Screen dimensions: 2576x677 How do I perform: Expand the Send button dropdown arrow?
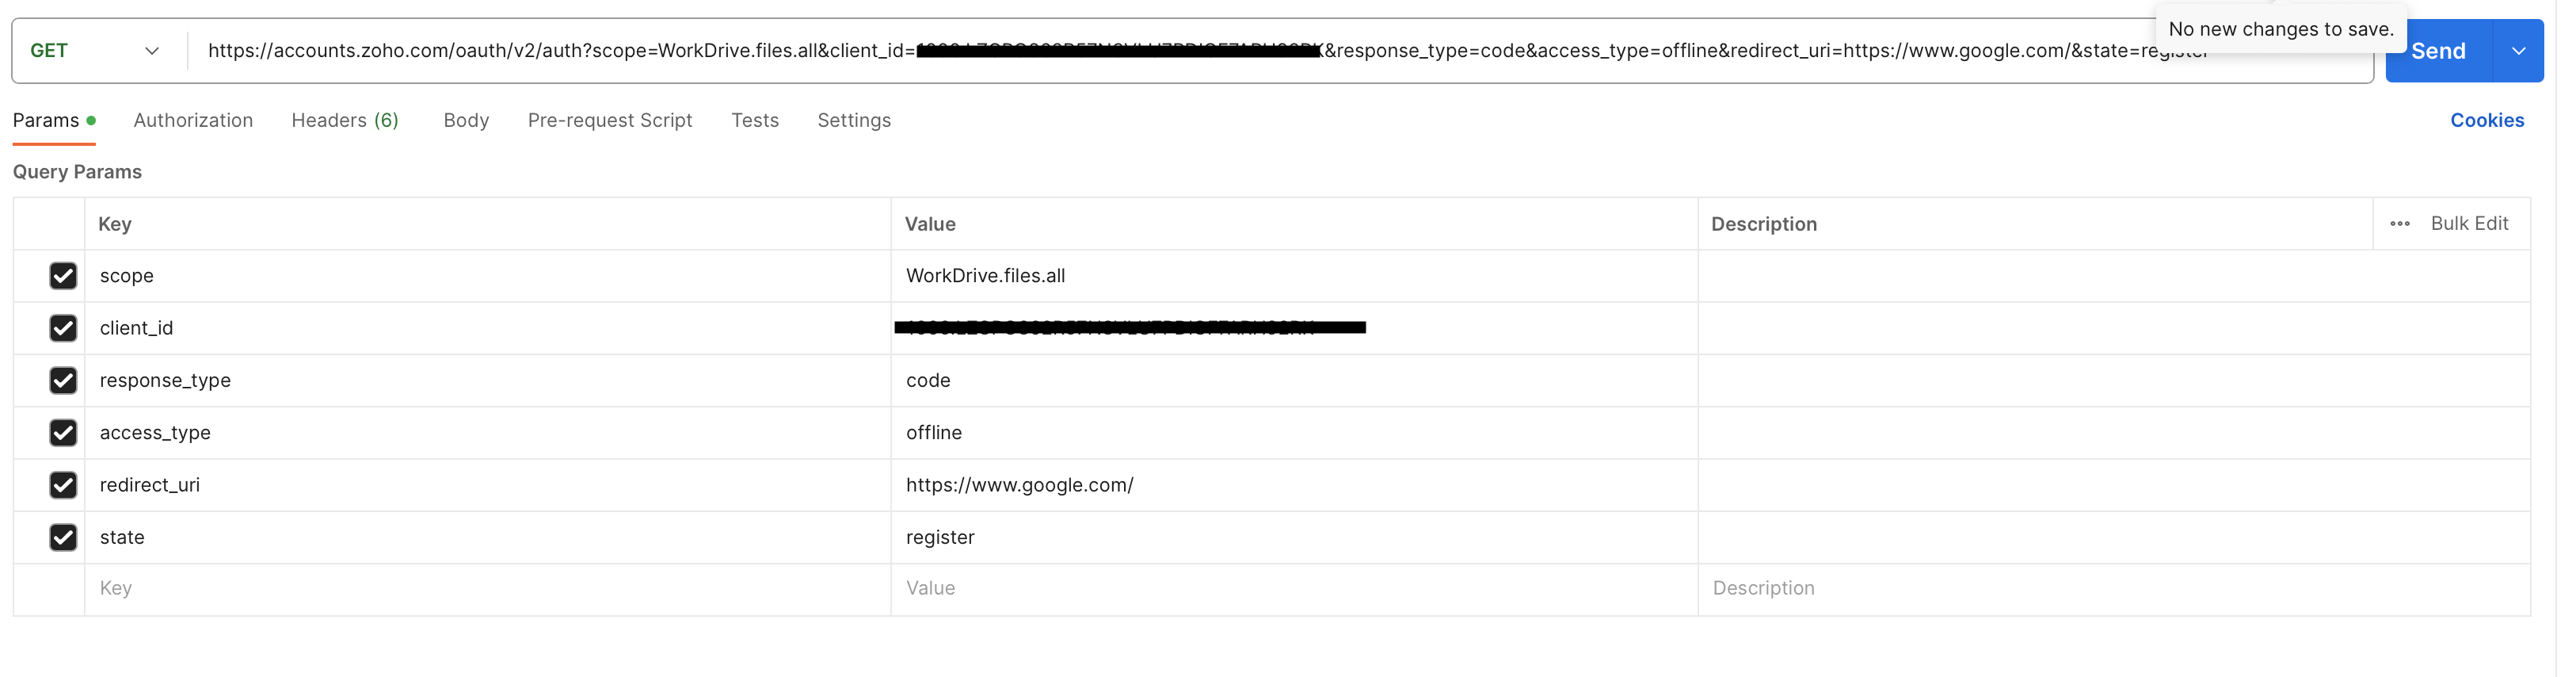(2518, 51)
